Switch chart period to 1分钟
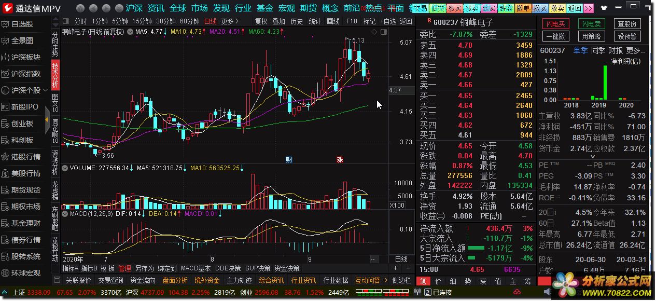This screenshot has width=656, height=301. pos(100,21)
